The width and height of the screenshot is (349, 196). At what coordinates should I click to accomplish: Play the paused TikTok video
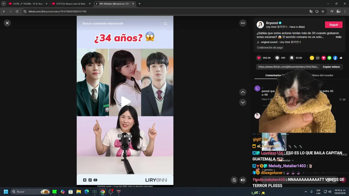pyautogui.click(x=125, y=102)
